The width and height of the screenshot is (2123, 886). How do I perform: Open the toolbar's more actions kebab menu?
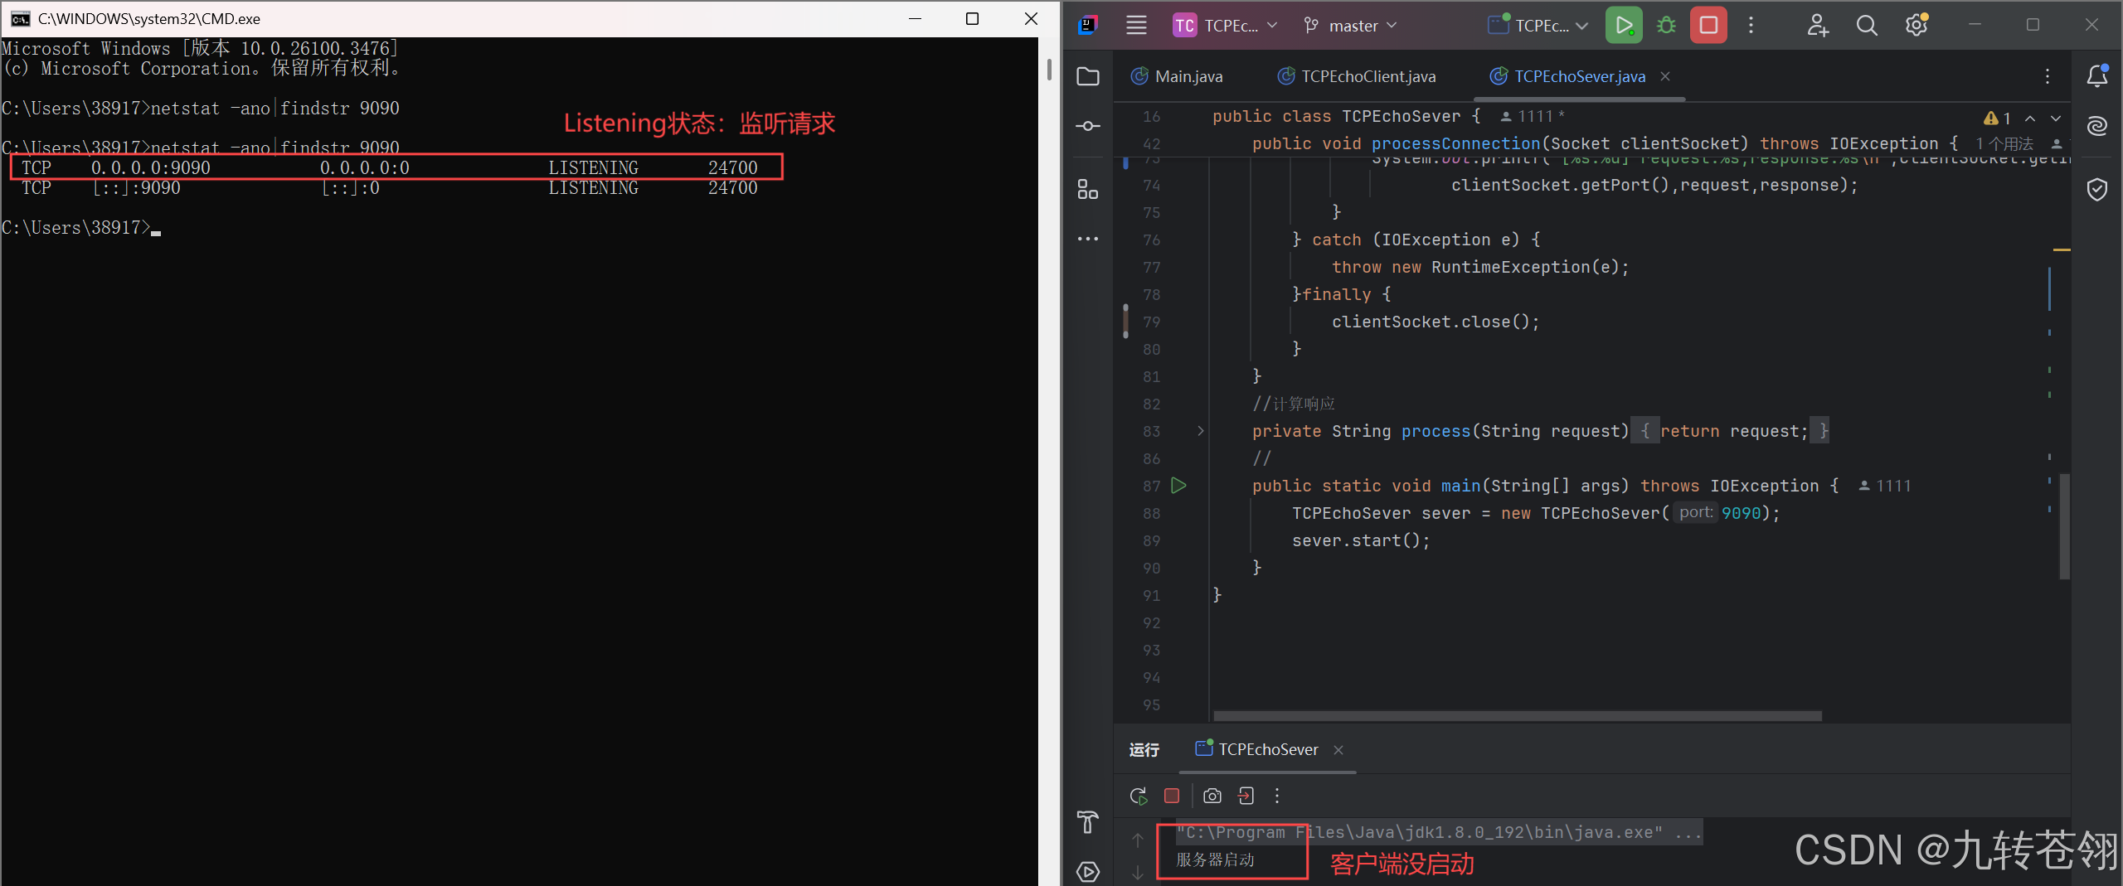1751,26
